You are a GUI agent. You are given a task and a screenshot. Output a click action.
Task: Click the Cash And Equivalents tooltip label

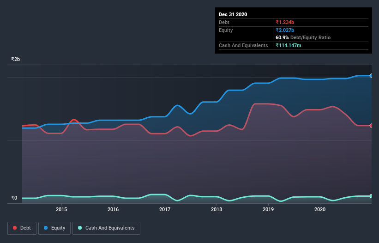pos(243,45)
